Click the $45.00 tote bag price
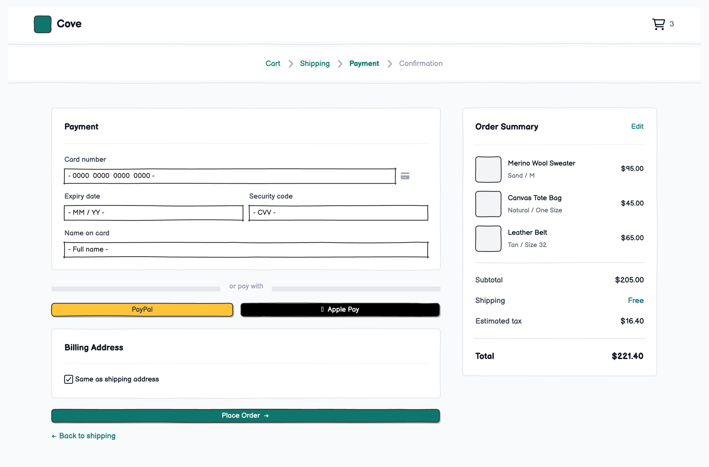709x467 pixels. click(632, 203)
